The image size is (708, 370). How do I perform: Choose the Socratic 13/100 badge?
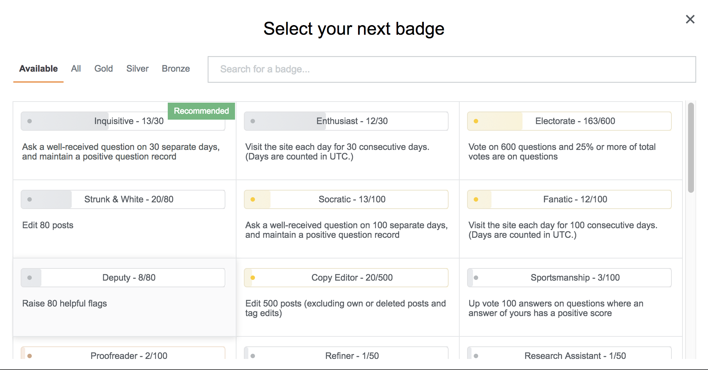click(x=346, y=199)
